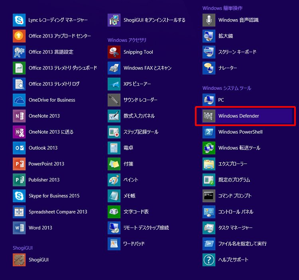
Task: Open メモ帳 notepad icon
Action: point(114,196)
